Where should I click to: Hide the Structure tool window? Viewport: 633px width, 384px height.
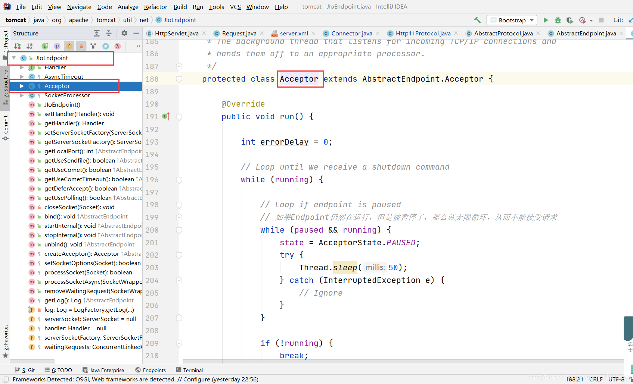(136, 33)
